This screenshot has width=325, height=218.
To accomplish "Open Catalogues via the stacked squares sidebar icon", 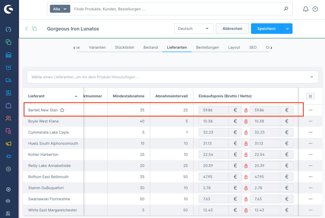I will tap(8, 42).
